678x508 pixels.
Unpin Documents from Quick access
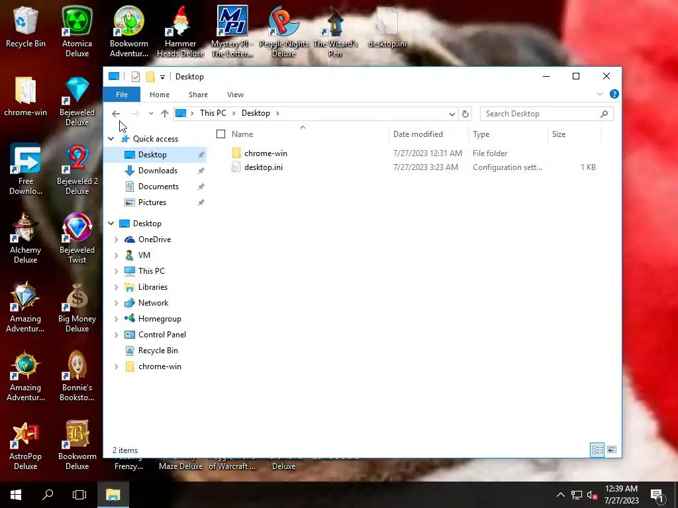pos(201,187)
